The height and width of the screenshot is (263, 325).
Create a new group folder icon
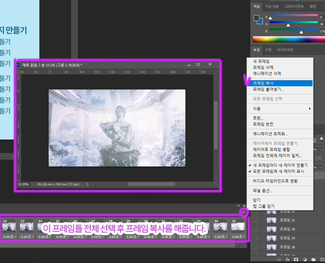tap(314, 260)
